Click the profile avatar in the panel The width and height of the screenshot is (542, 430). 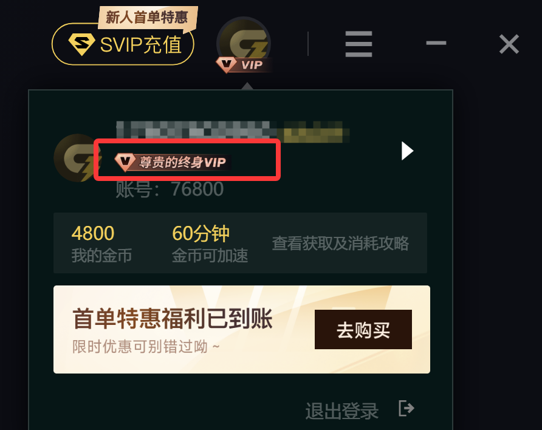coord(77,158)
